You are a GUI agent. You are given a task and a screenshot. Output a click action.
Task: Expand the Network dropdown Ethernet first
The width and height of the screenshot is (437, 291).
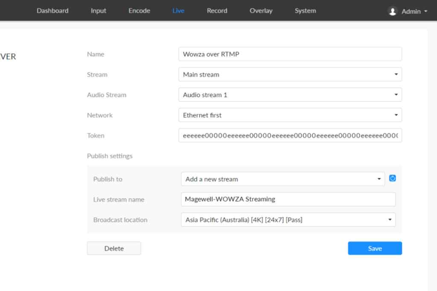[x=290, y=115]
